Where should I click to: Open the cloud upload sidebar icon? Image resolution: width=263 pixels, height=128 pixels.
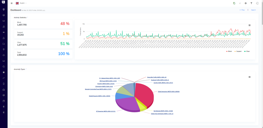pyautogui.click(x=4, y=55)
